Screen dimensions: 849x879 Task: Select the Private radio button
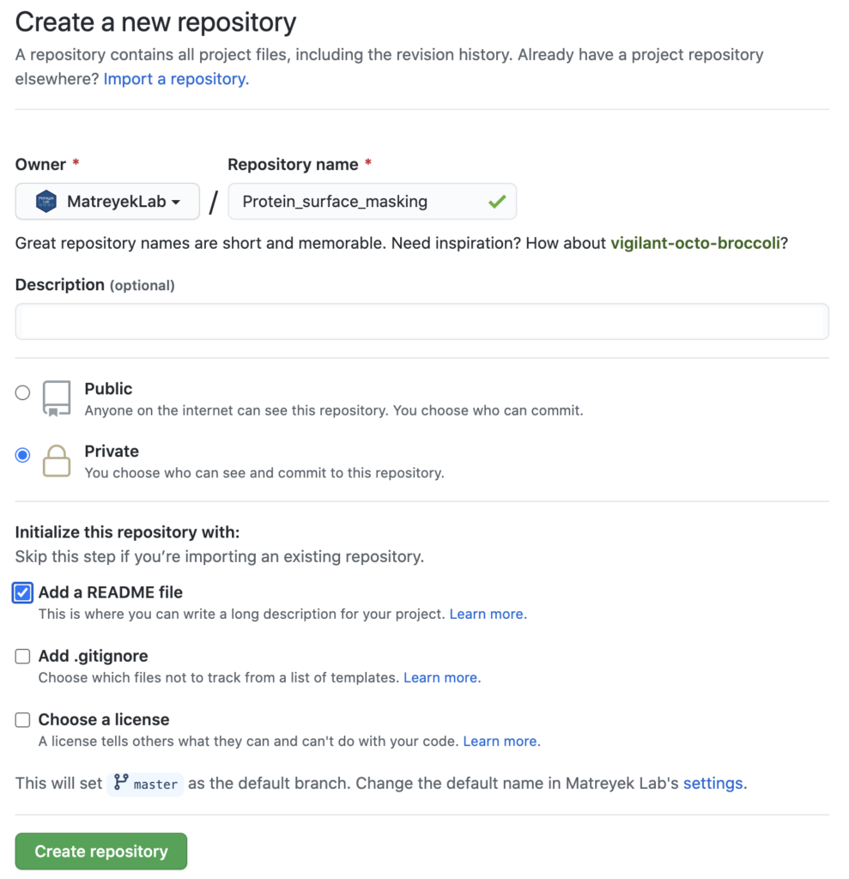22,455
